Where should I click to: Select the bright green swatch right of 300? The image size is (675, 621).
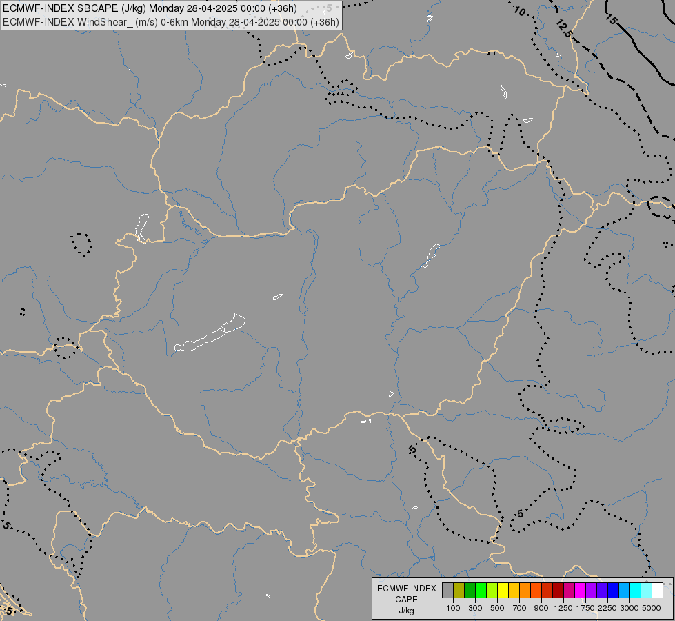click(x=481, y=591)
